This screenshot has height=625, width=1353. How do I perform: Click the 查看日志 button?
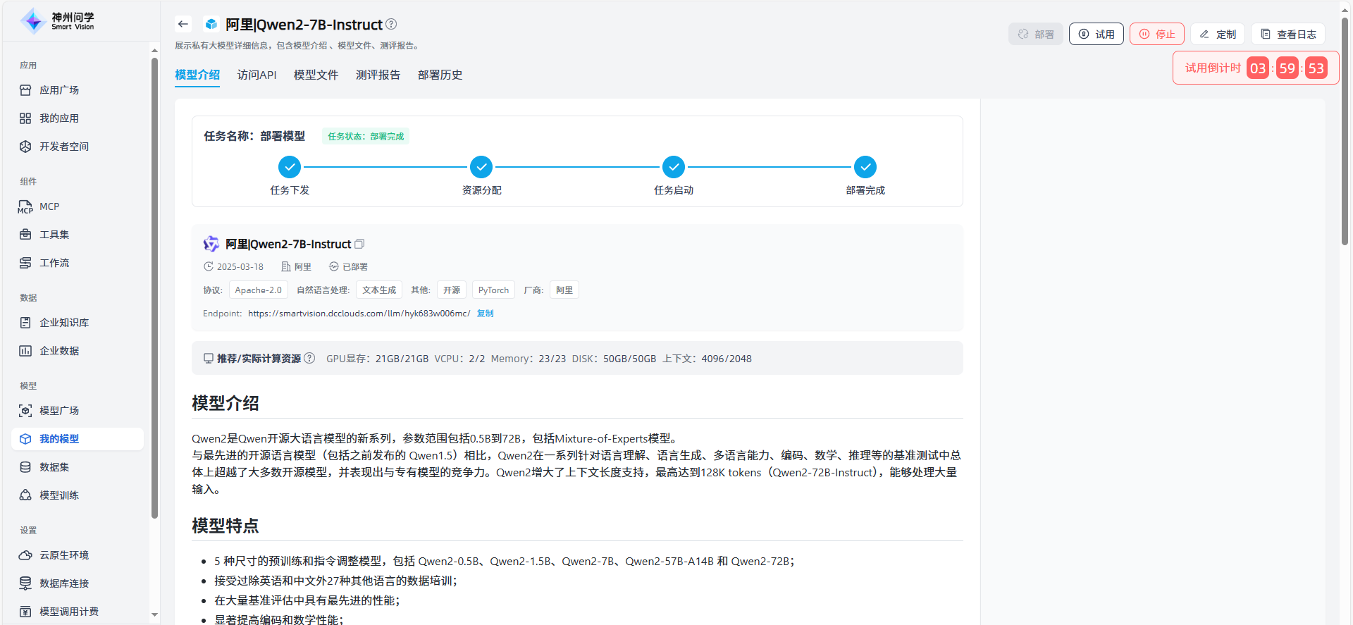[1288, 34]
